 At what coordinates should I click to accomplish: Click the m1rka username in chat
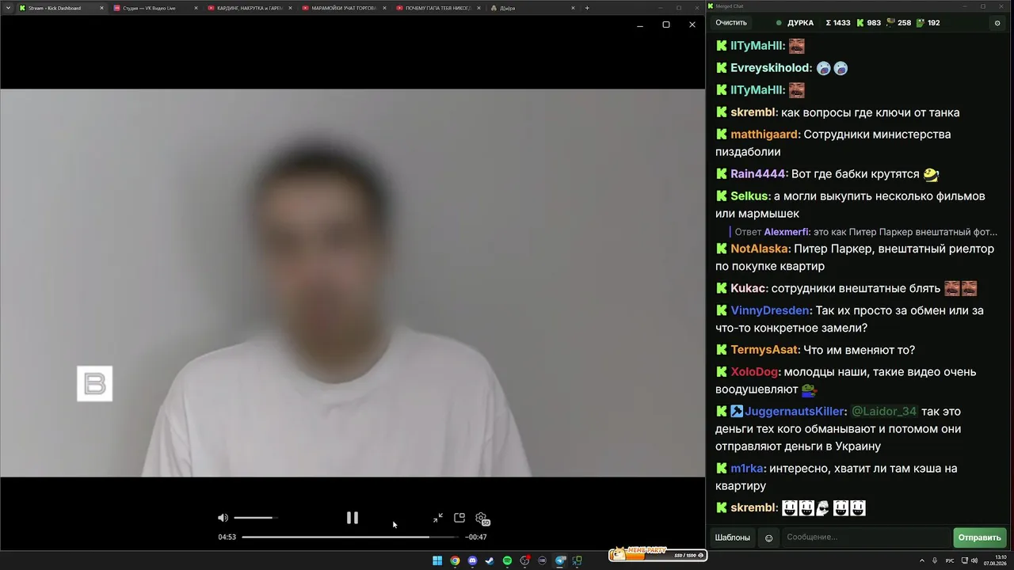pyautogui.click(x=748, y=469)
